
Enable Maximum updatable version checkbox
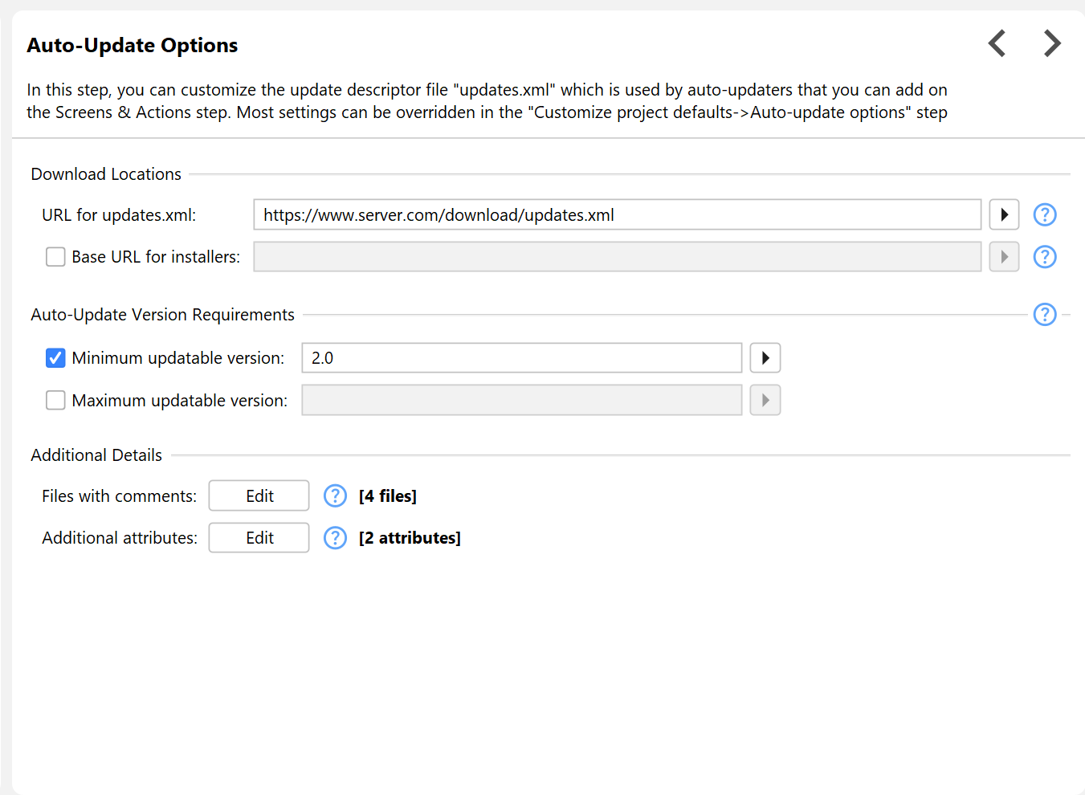(x=55, y=401)
